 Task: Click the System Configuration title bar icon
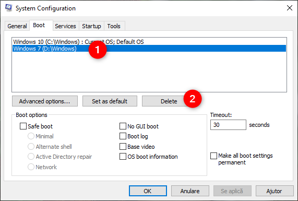coord(8,8)
